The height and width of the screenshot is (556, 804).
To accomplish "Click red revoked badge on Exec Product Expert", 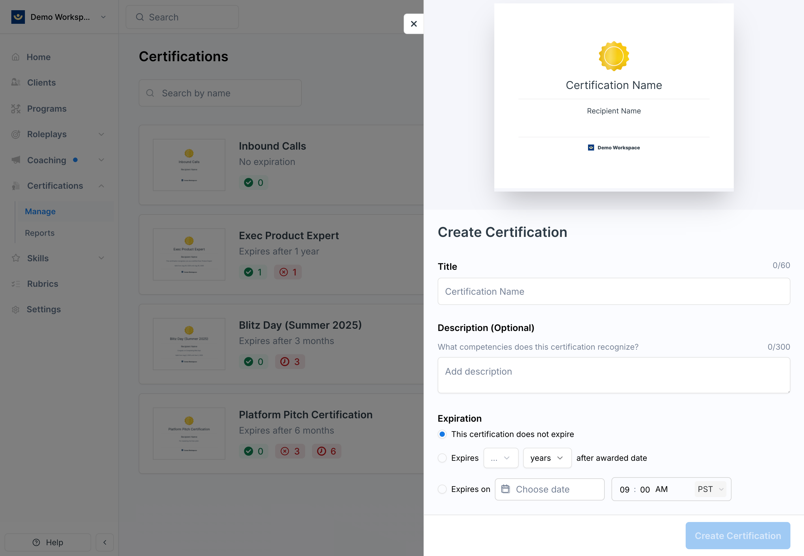I will (x=288, y=272).
